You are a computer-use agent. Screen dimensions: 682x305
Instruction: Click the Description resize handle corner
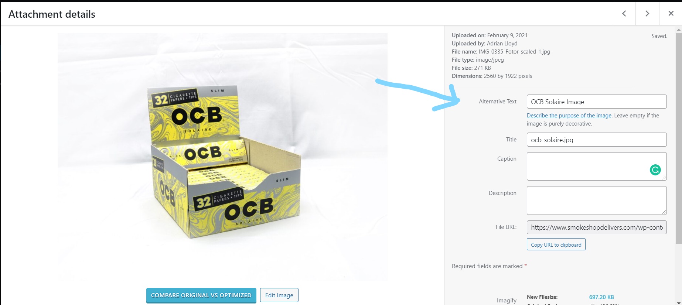click(x=664, y=212)
